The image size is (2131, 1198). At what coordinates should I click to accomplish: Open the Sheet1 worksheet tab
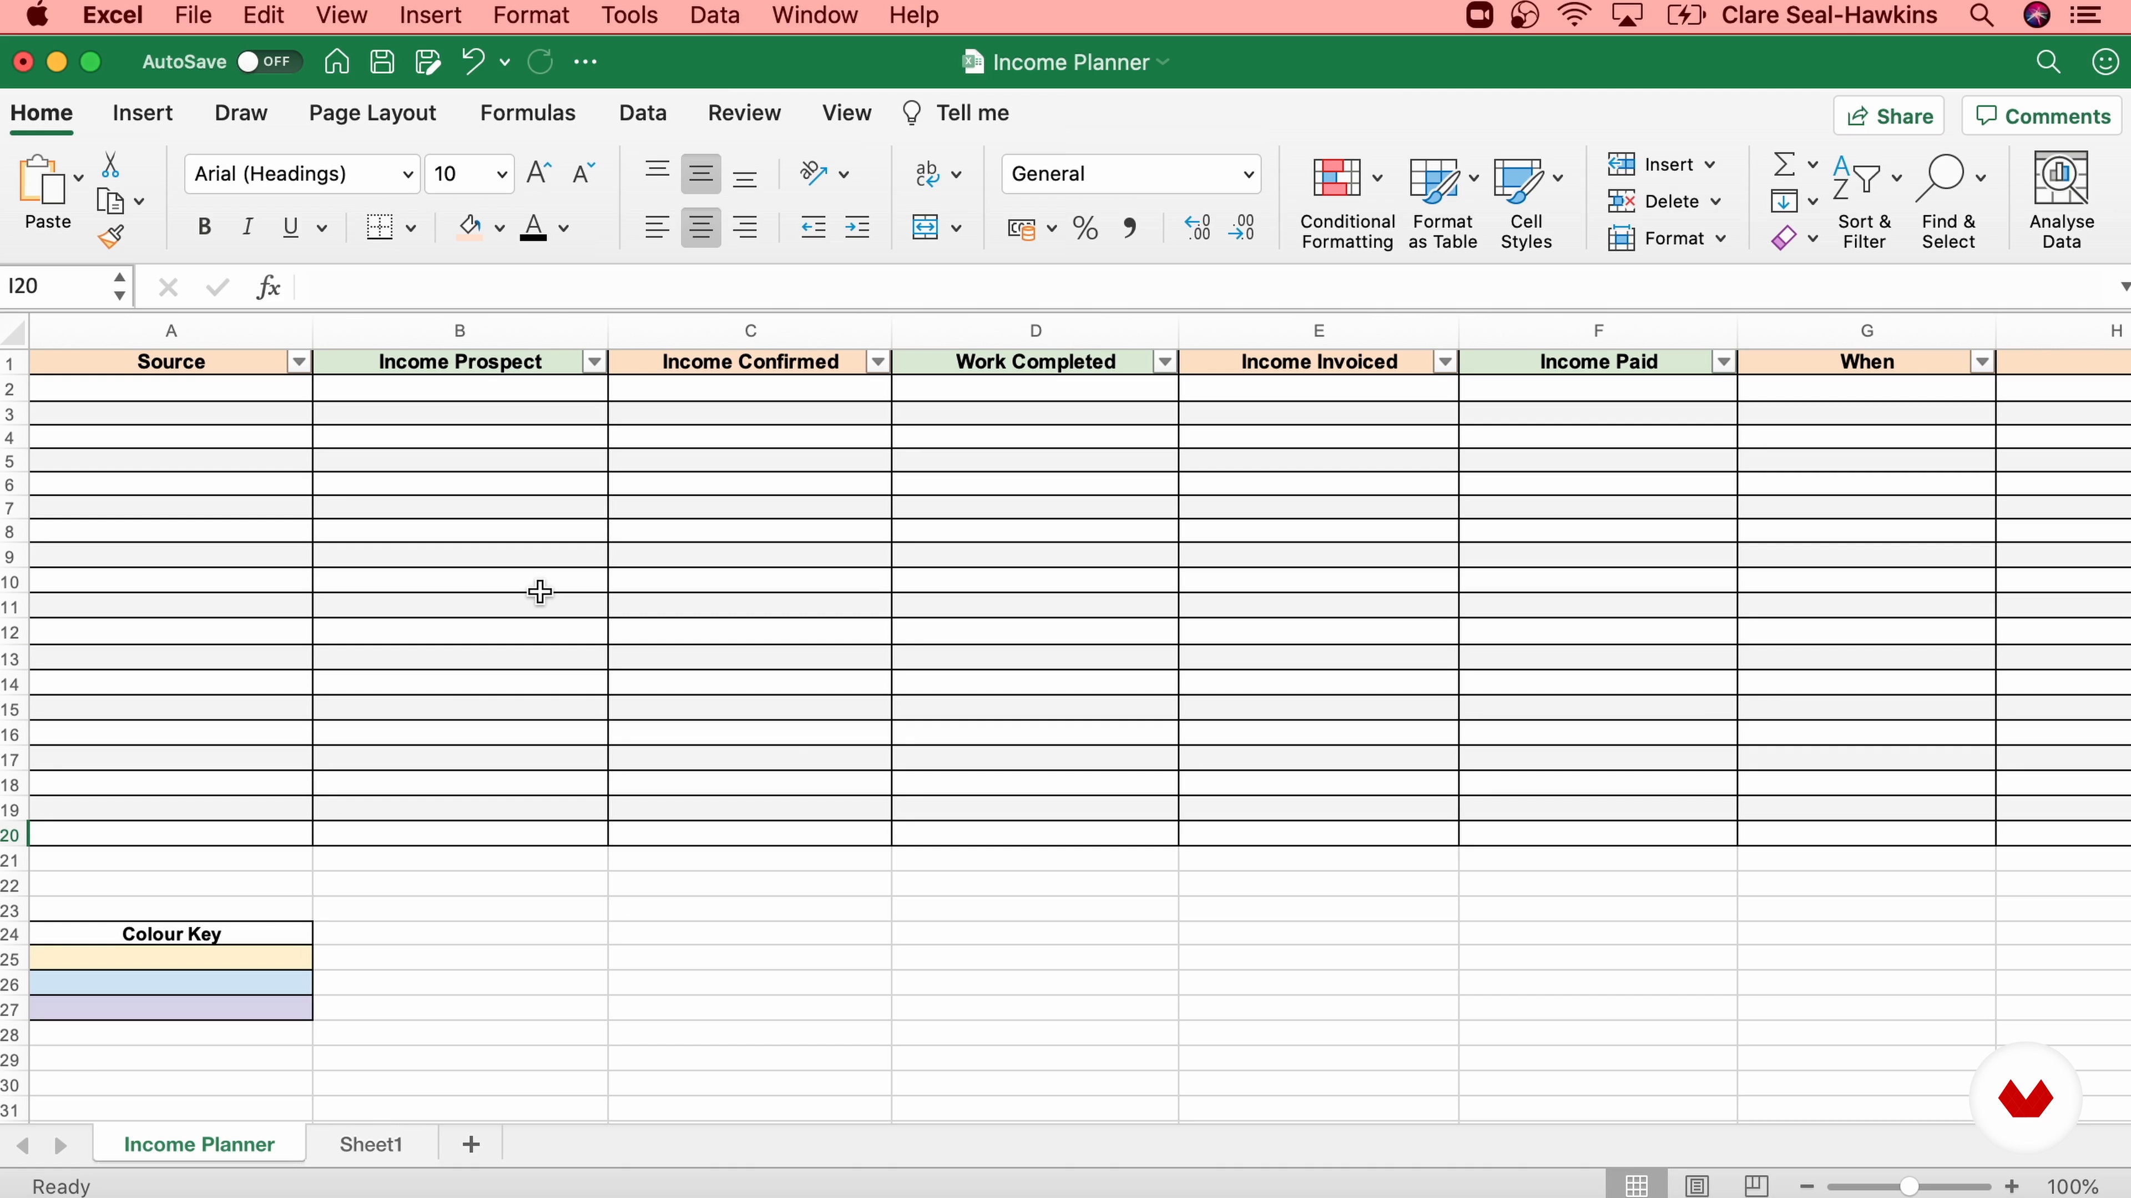[x=370, y=1144]
